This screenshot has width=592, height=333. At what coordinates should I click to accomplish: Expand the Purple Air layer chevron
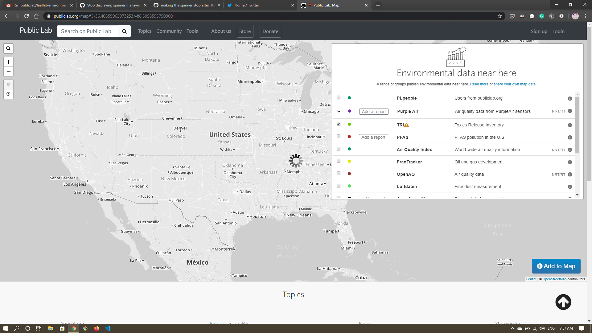[x=339, y=111]
